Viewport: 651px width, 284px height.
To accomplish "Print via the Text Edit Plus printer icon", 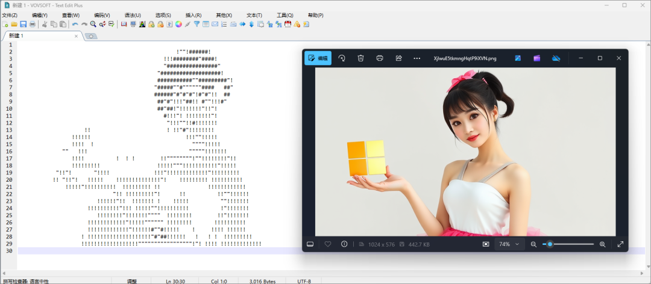I will click(33, 24).
